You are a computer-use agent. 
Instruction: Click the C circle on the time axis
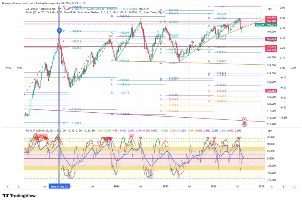point(295,186)
